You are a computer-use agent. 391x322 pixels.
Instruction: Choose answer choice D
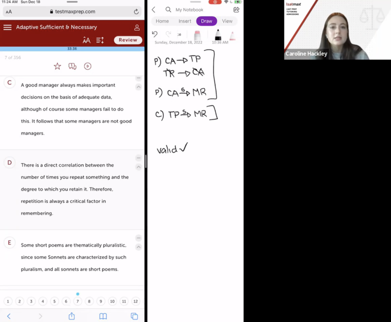pos(9,163)
